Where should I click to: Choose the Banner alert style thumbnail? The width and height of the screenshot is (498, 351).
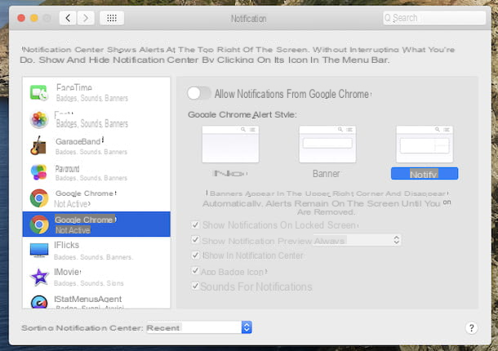pos(327,144)
